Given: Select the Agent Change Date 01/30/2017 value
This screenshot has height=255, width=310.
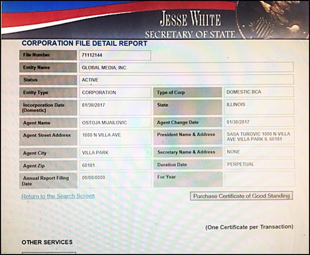Looking at the screenshot, I should pyautogui.click(x=259, y=122).
